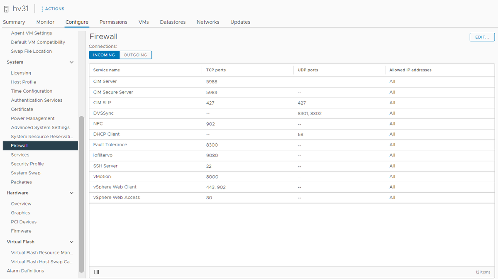Open the Networks tab
This screenshot has height=279, width=498.
click(208, 22)
